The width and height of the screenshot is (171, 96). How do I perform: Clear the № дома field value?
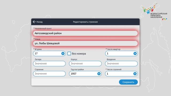[x=63, y=53]
